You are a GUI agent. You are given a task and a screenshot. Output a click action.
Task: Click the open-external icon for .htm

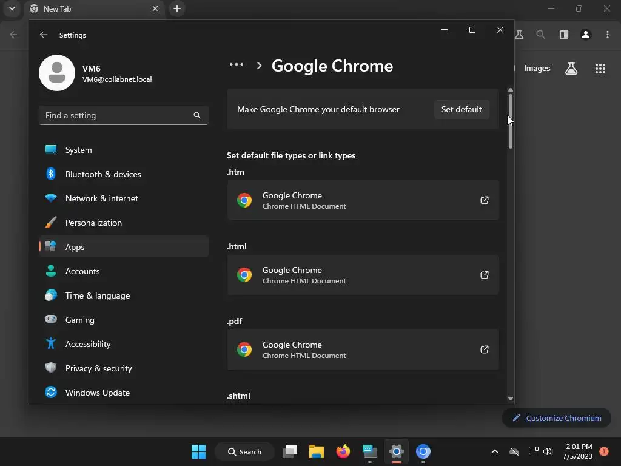(x=485, y=200)
